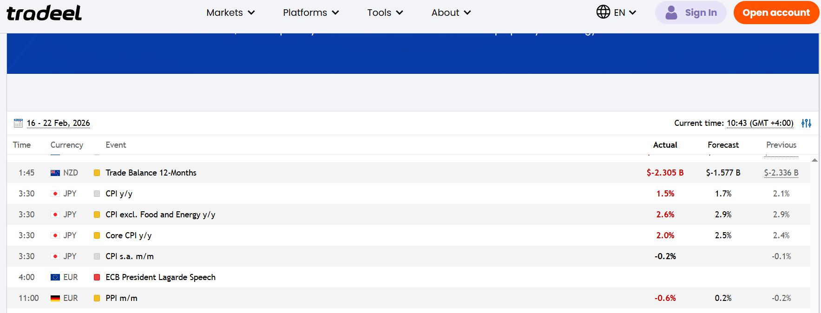Open calendar filter settings icon
821x313 pixels.
point(806,123)
